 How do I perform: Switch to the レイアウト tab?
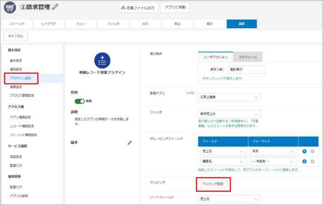click(x=49, y=24)
